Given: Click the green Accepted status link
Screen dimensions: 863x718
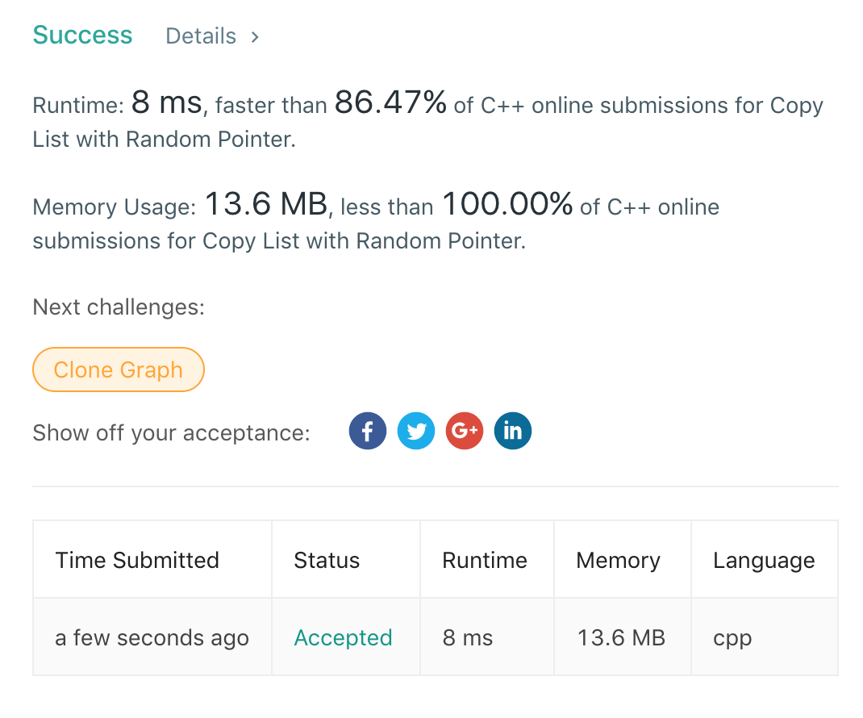Looking at the screenshot, I should pyautogui.click(x=343, y=638).
